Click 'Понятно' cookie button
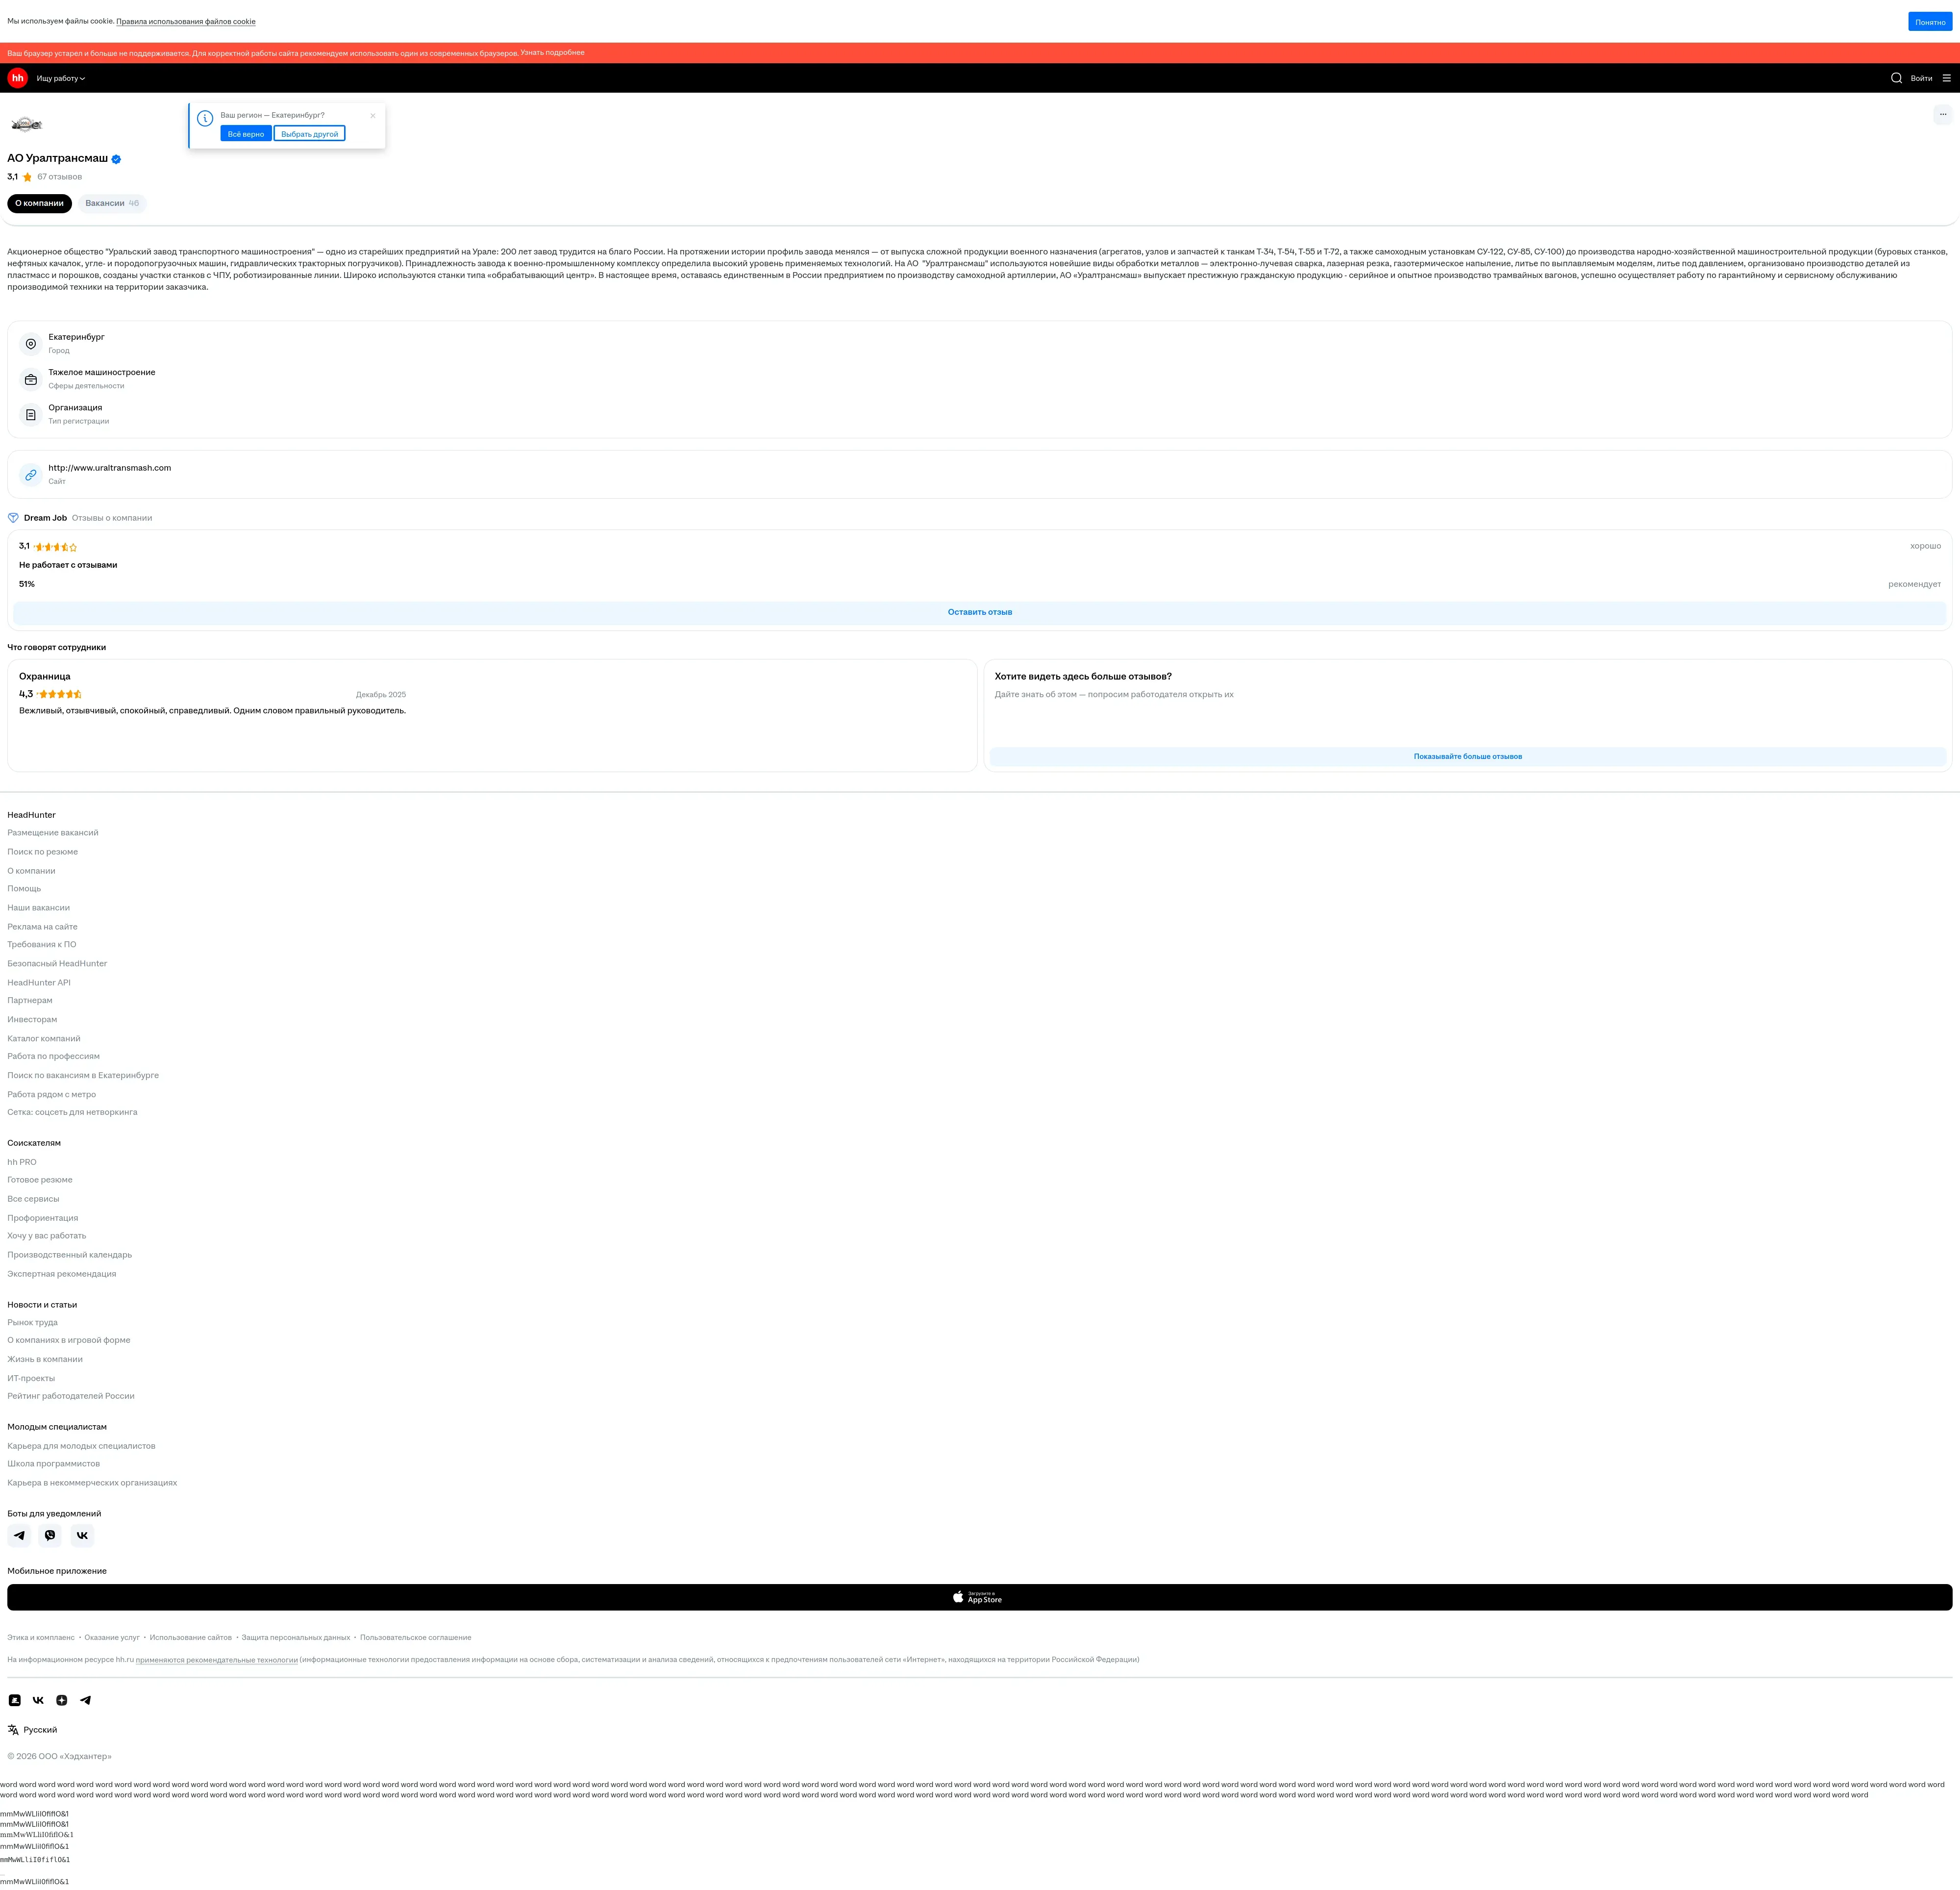1960x1890 pixels. click(x=1930, y=22)
